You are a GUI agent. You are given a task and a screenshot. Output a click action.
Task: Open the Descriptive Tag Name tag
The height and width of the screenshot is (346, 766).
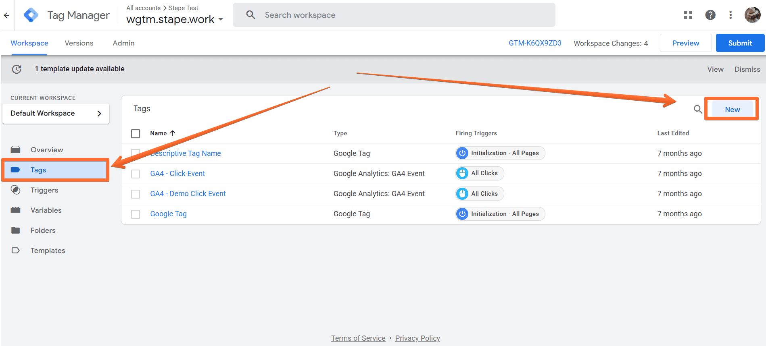186,153
